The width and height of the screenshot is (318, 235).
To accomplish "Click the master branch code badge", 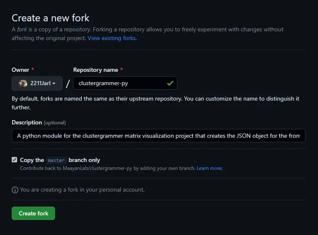I will 56,160.
